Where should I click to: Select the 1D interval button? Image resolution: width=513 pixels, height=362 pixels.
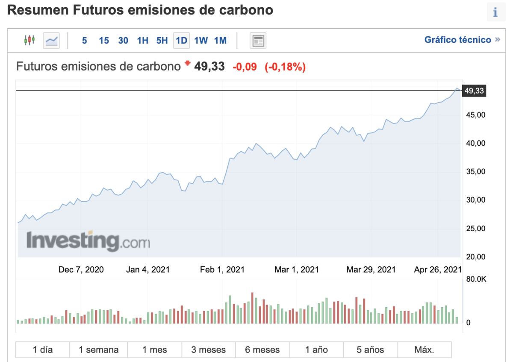(x=182, y=41)
